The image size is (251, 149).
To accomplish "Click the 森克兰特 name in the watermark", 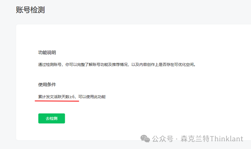I will pos(195,139).
